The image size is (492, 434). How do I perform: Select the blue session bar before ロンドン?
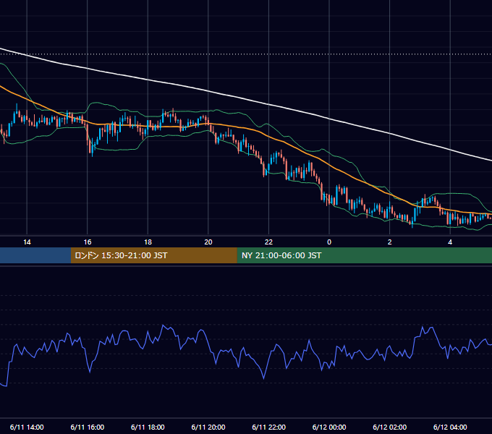point(35,255)
